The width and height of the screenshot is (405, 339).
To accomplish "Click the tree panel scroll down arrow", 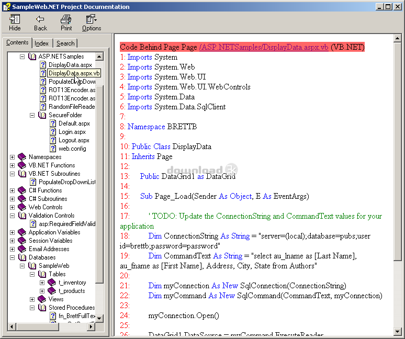I will (99, 319).
